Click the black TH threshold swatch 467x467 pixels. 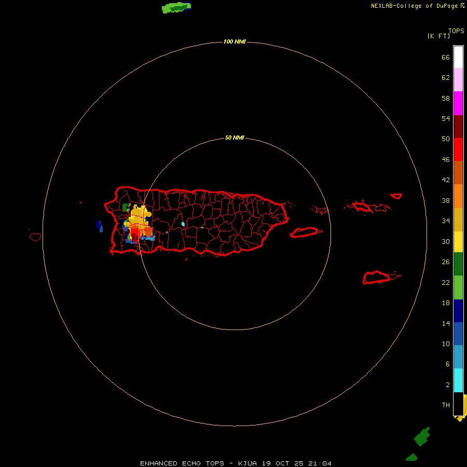(x=458, y=403)
